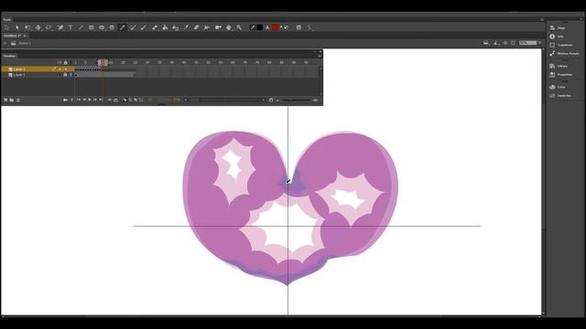The image size is (586, 329).
Task: Create a new layer folder
Action: click(x=12, y=100)
